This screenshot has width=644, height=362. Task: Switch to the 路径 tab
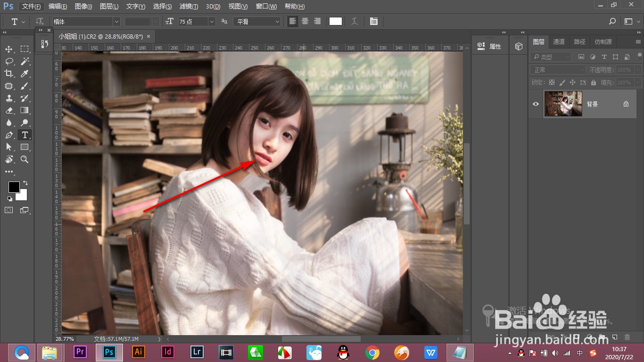pos(579,42)
